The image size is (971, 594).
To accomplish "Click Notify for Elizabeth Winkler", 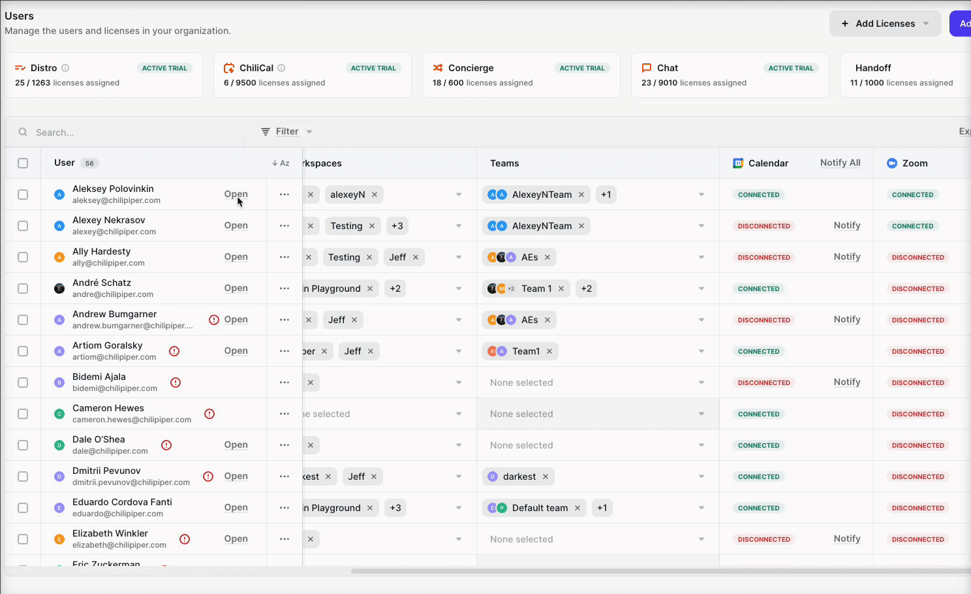I will coord(847,539).
